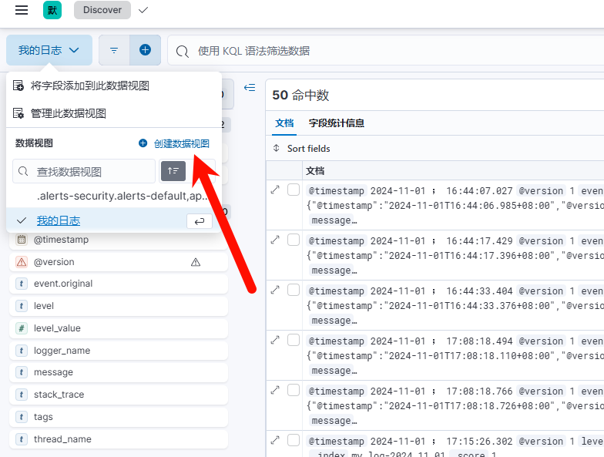Click the sort order button in data view list
604x457 pixels.
point(173,171)
